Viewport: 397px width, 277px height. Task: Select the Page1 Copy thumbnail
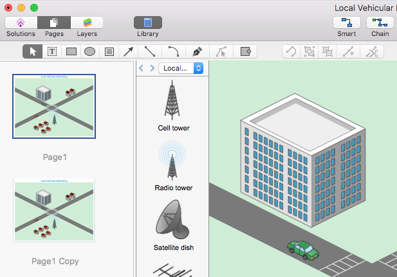point(54,210)
